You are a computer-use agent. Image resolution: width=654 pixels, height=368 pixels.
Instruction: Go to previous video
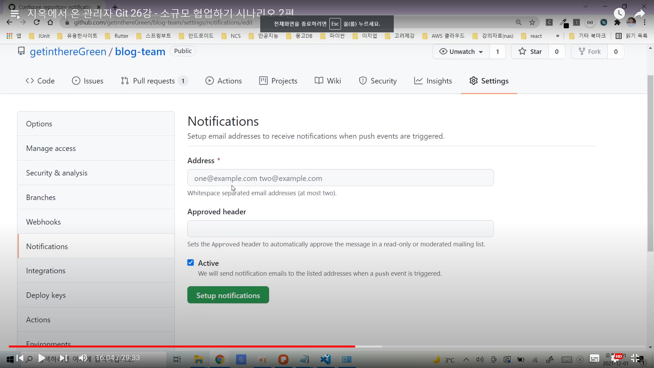20,358
